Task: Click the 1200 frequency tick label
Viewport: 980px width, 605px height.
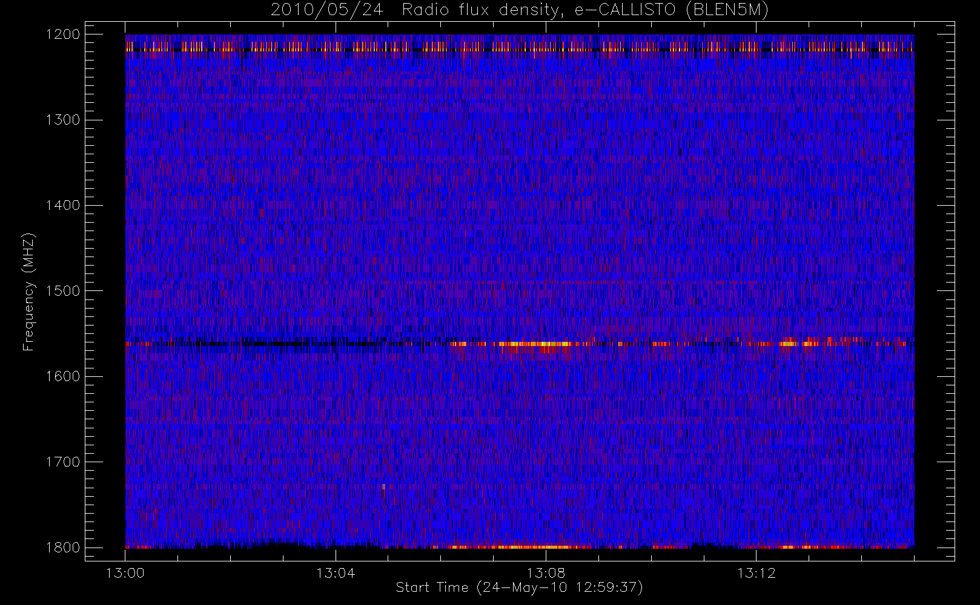Action: (63, 34)
